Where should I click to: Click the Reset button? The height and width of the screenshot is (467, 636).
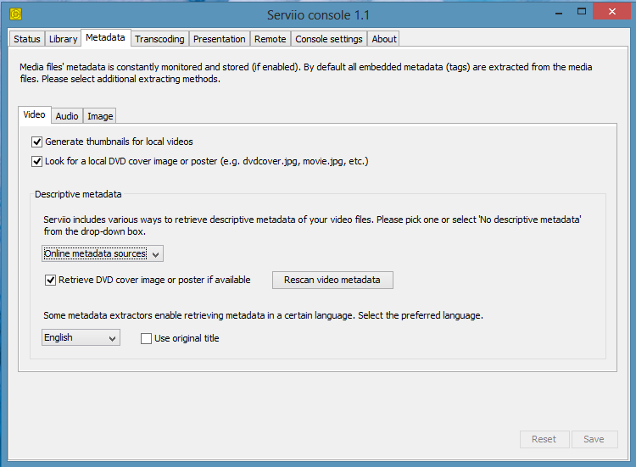click(544, 439)
